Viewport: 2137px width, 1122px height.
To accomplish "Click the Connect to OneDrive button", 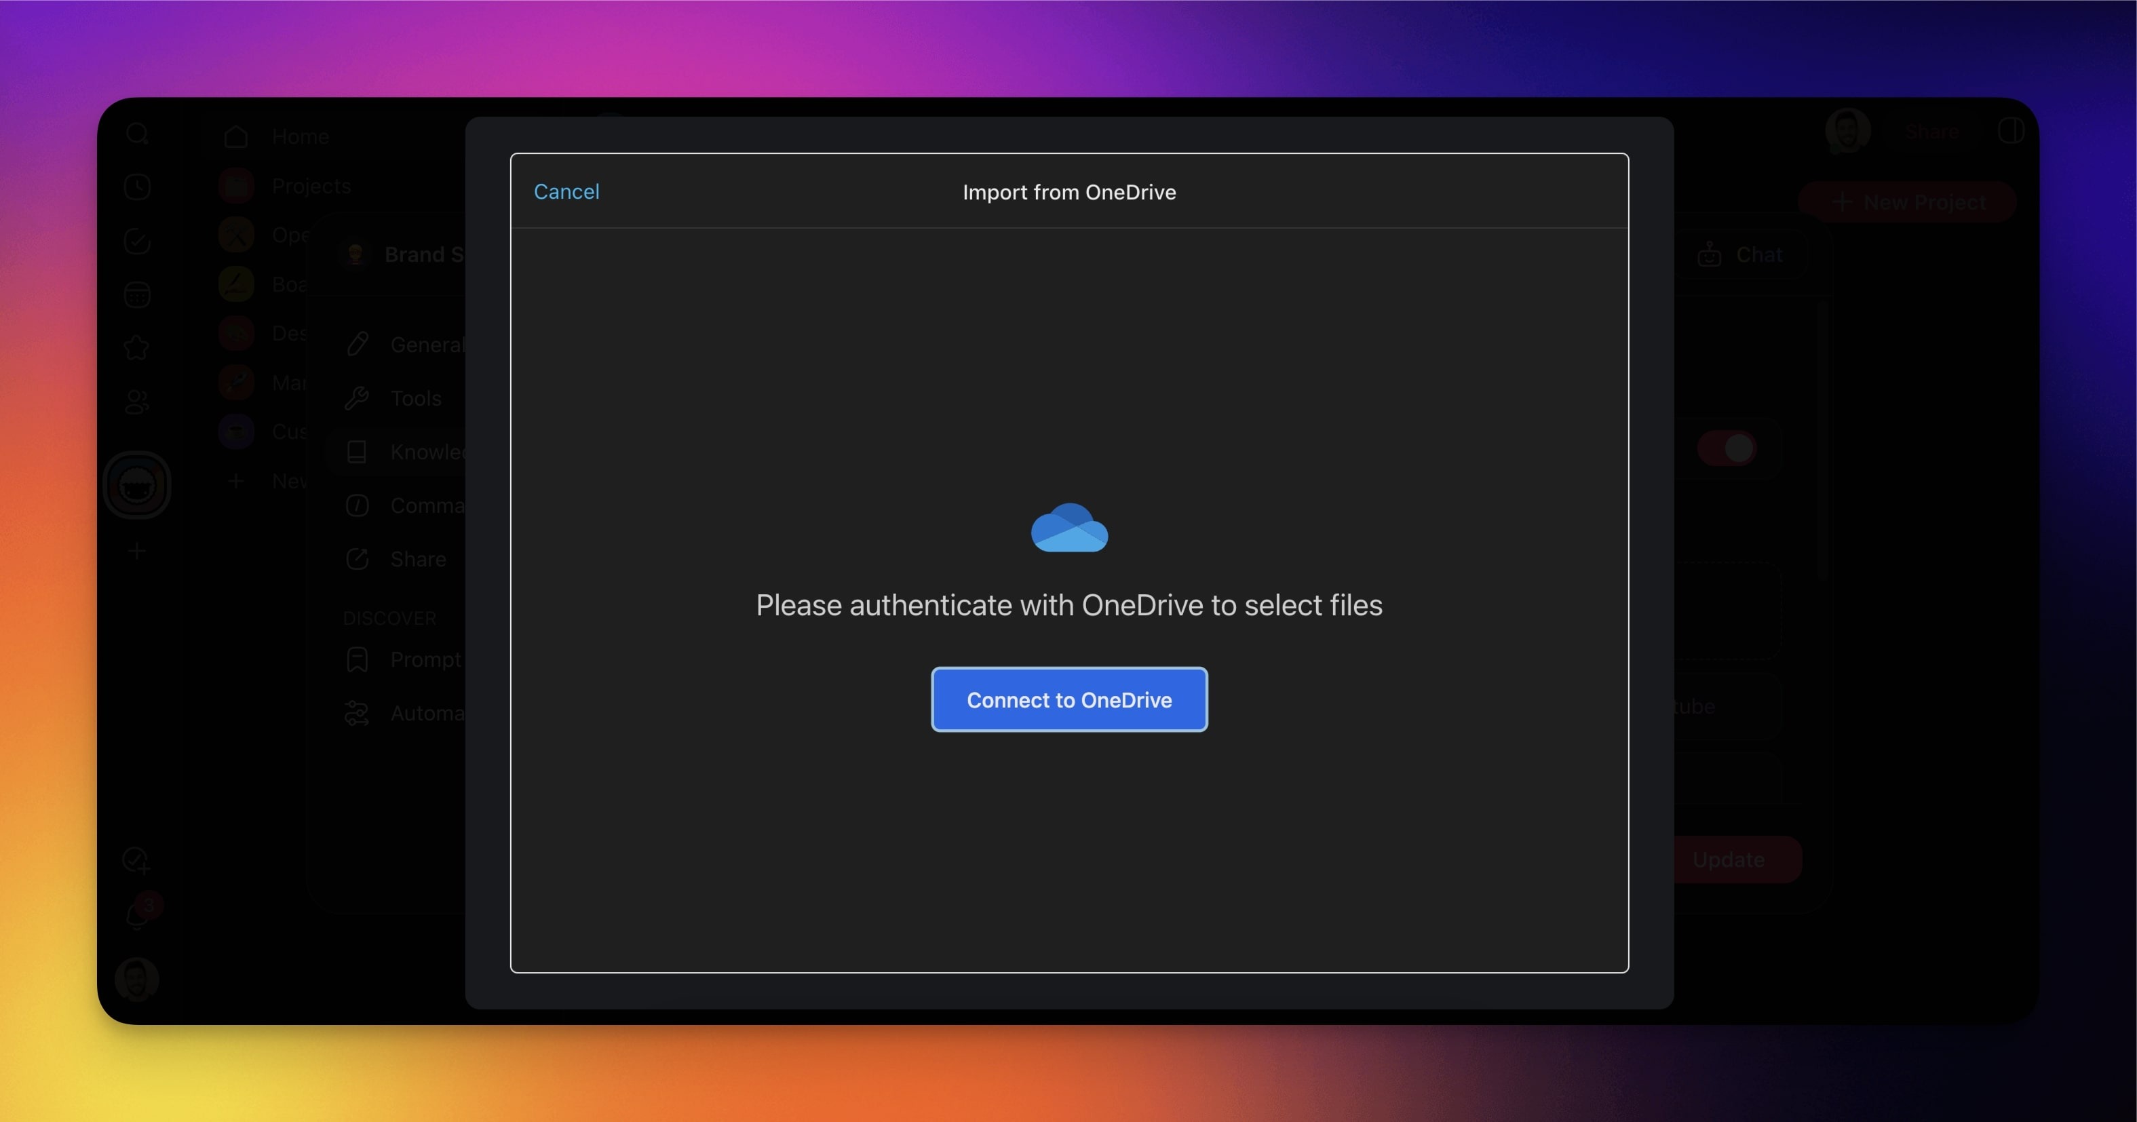I will 1068,699.
